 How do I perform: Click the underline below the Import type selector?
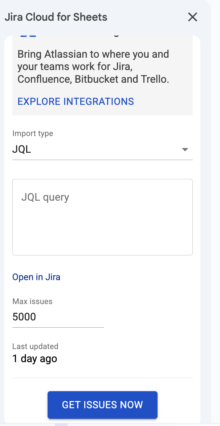[102, 160]
